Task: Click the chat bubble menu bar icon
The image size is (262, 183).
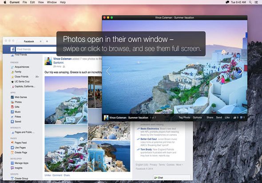Action: point(227,2)
